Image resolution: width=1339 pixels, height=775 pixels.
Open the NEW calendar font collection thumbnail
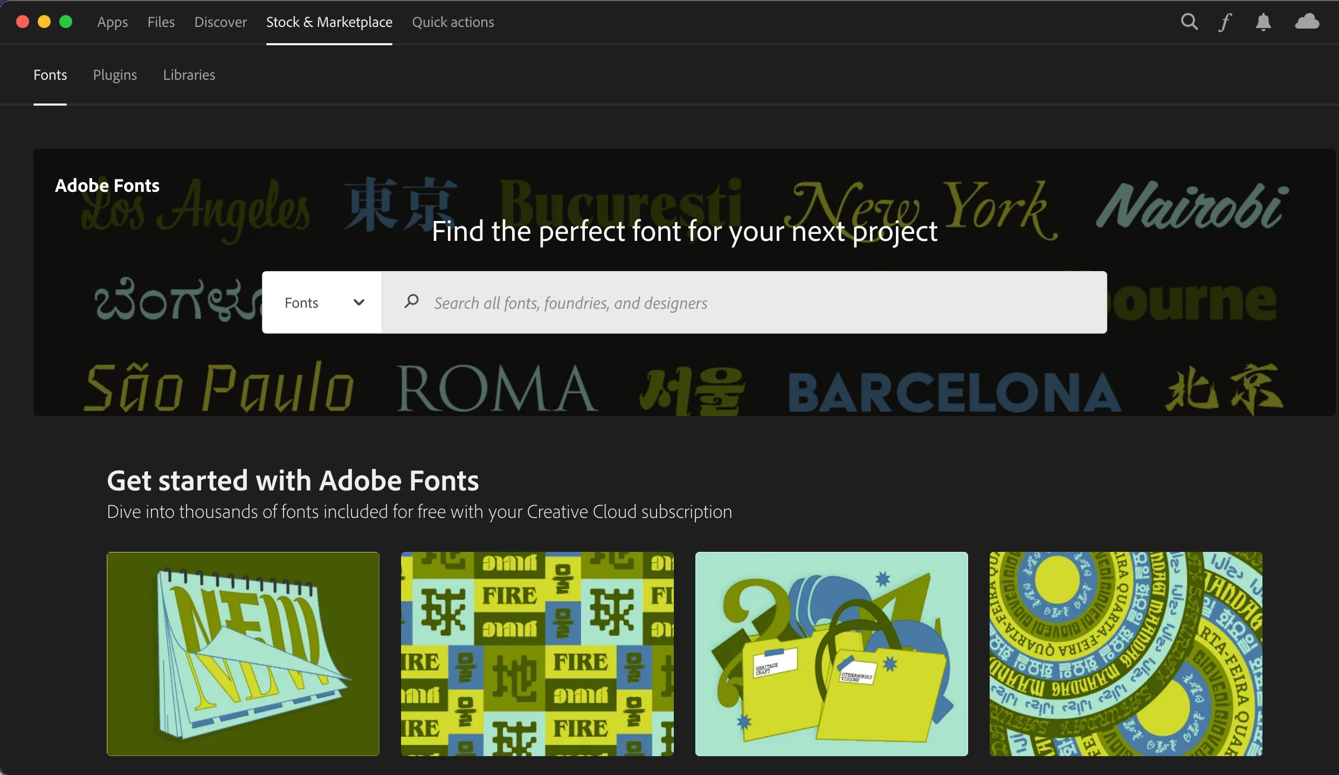(243, 653)
